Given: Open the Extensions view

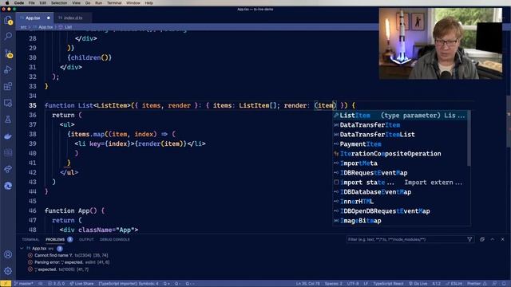Looking at the screenshot, I should [8, 86].
